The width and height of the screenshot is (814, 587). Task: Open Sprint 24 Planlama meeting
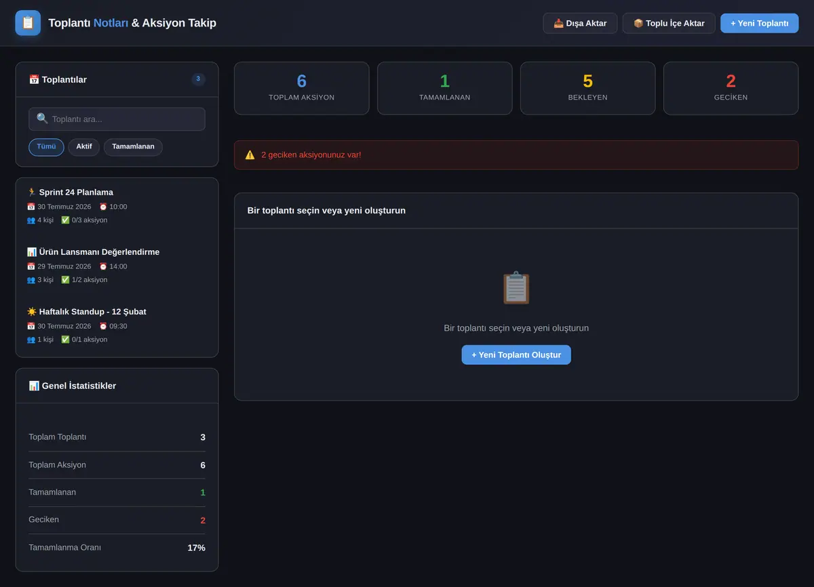[117, 206]
